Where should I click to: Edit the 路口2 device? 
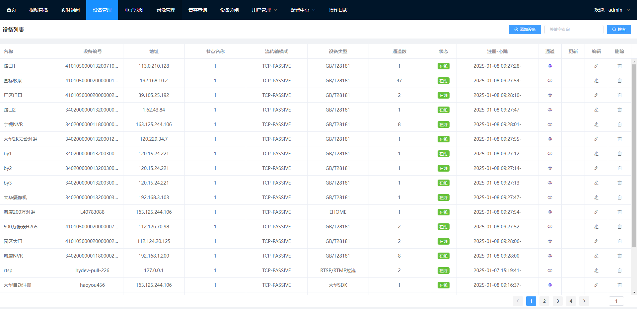[x=596, y=110]
